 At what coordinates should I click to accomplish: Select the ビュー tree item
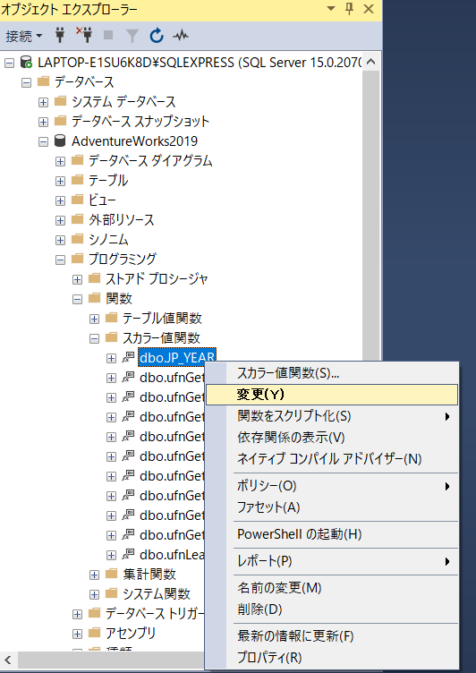click(x=102, y=200)
